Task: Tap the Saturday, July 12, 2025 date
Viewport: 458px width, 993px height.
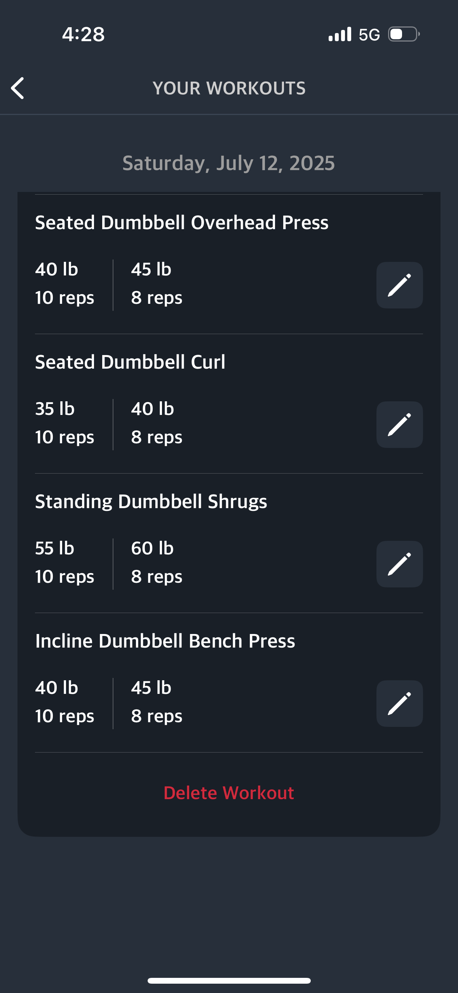Action: (x=229, y=163)
